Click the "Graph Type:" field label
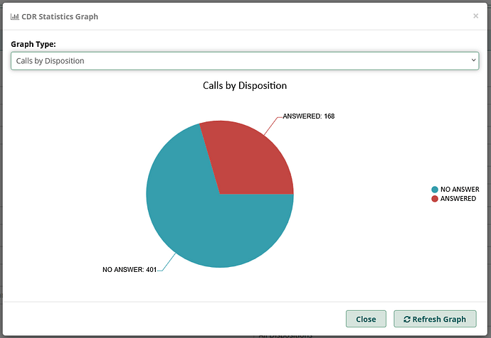The width and height of the screenshot is (491, 338). click(33, 44)
